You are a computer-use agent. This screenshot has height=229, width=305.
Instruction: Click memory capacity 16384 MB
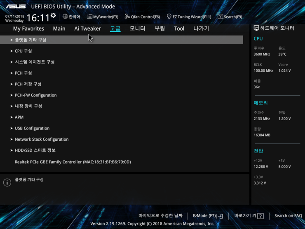tap(262, 135)
